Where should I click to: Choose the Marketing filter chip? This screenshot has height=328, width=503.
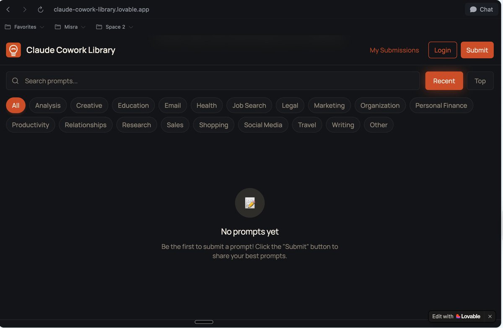pyautogui.click(x=329, y=105)
